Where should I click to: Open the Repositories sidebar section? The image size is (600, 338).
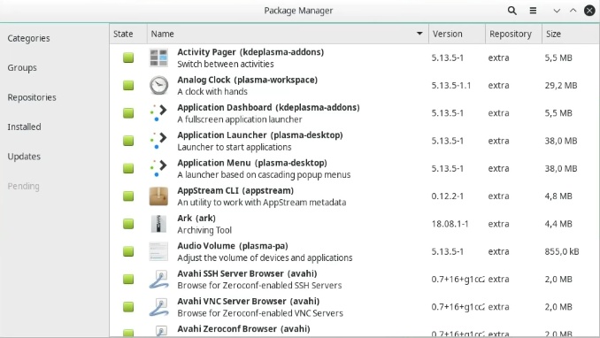point(32,97)
